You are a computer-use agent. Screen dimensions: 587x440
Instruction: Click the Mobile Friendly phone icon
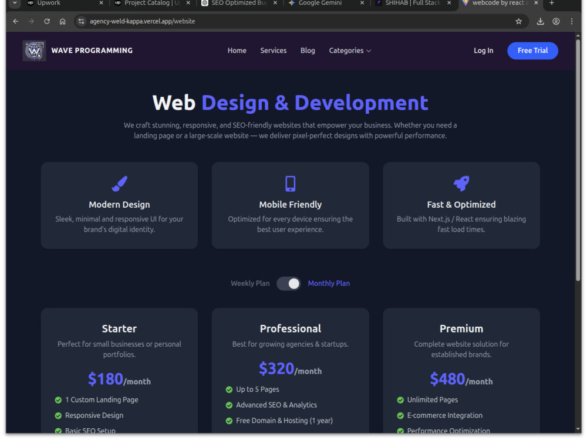click(x=291, y=184)
